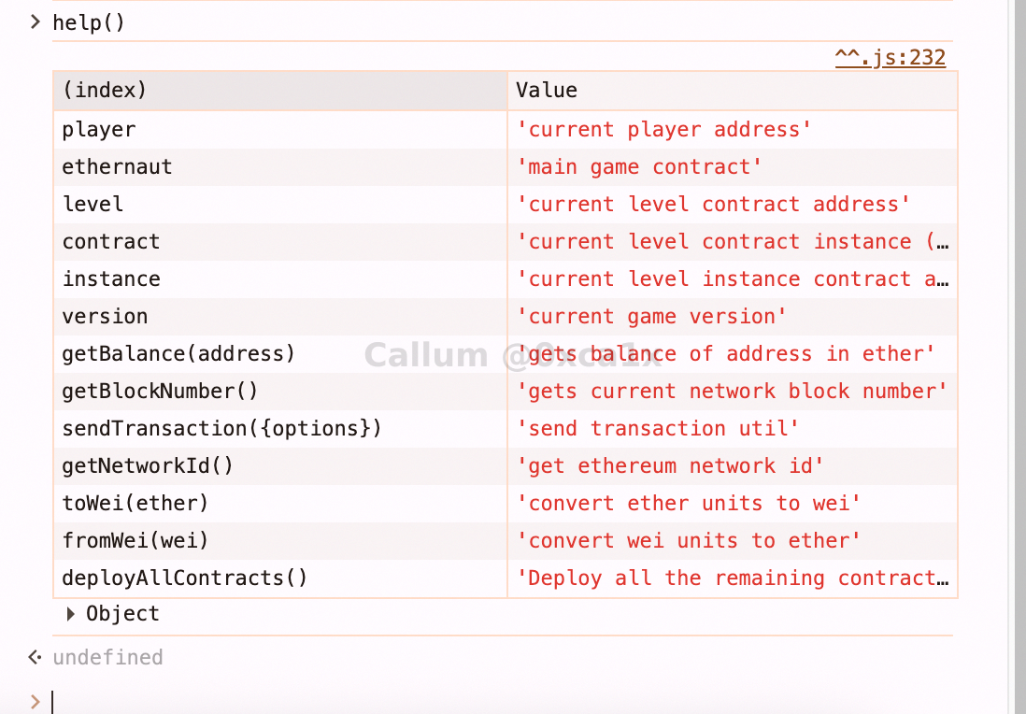Viewport: 1026px width, 714px height.
Task: Click the 'current level instance contract' value
Action: tap(733, 278)
